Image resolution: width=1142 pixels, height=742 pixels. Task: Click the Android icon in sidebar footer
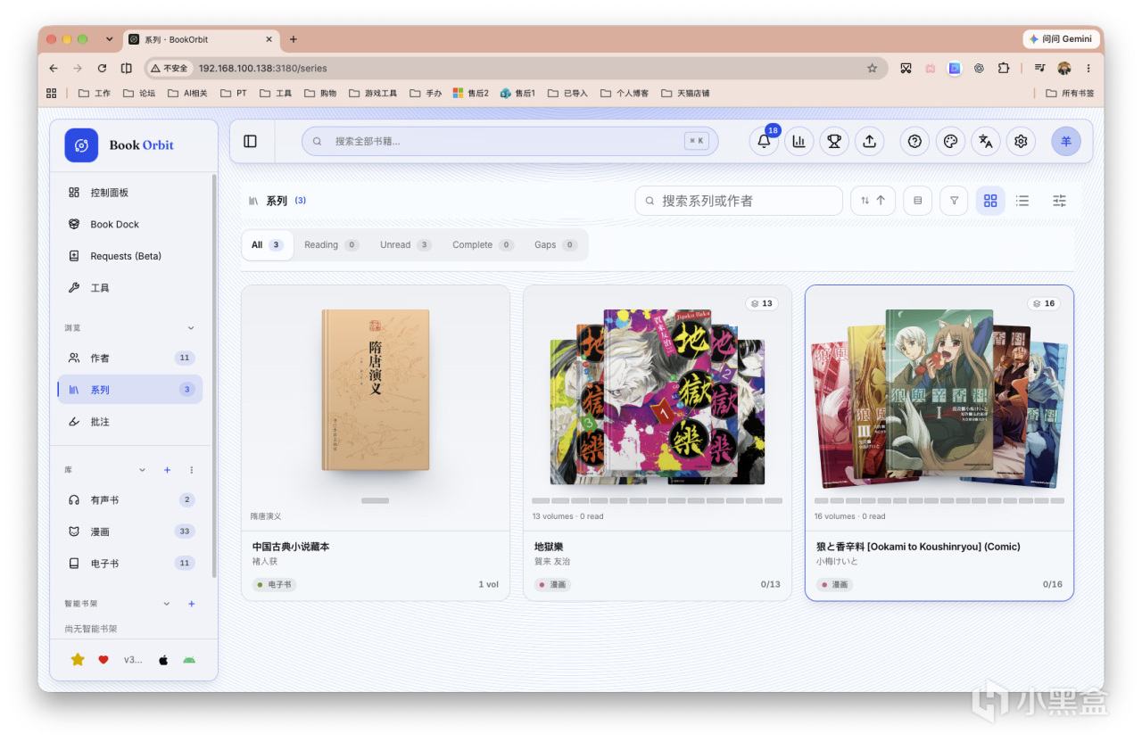pyautogui.click(x=189, y=660)
